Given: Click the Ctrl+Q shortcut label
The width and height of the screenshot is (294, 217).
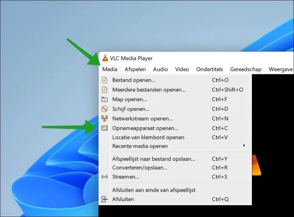Looking at the screenshot, I should (x=220, y=199).
